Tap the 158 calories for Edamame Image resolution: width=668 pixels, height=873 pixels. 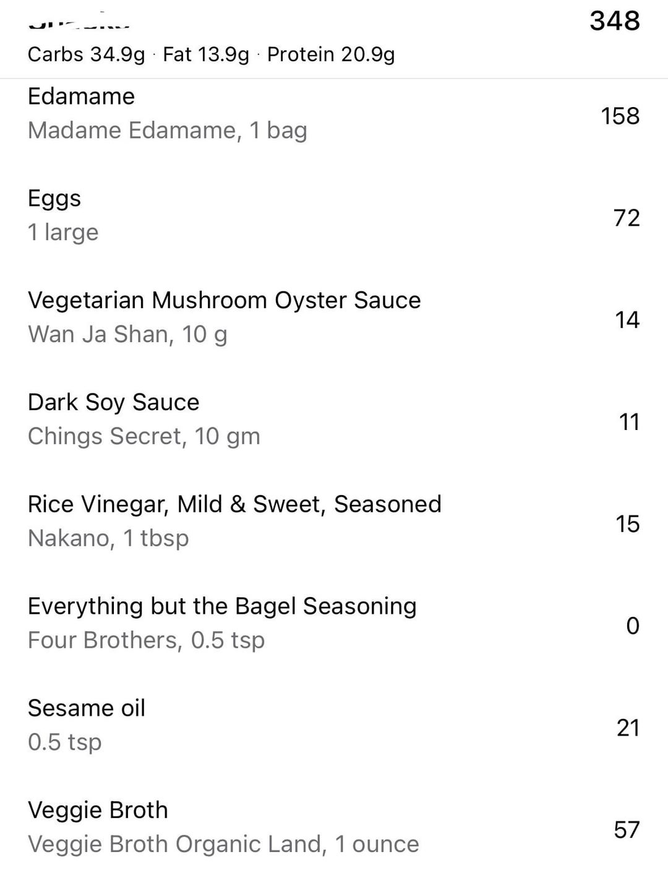[620, 116]
